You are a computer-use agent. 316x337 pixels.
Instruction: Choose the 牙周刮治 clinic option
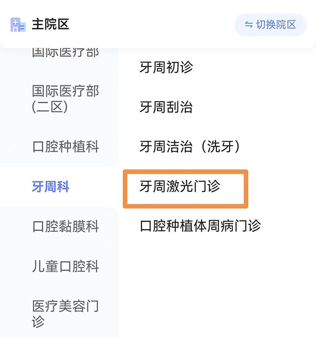pos(166,107)
